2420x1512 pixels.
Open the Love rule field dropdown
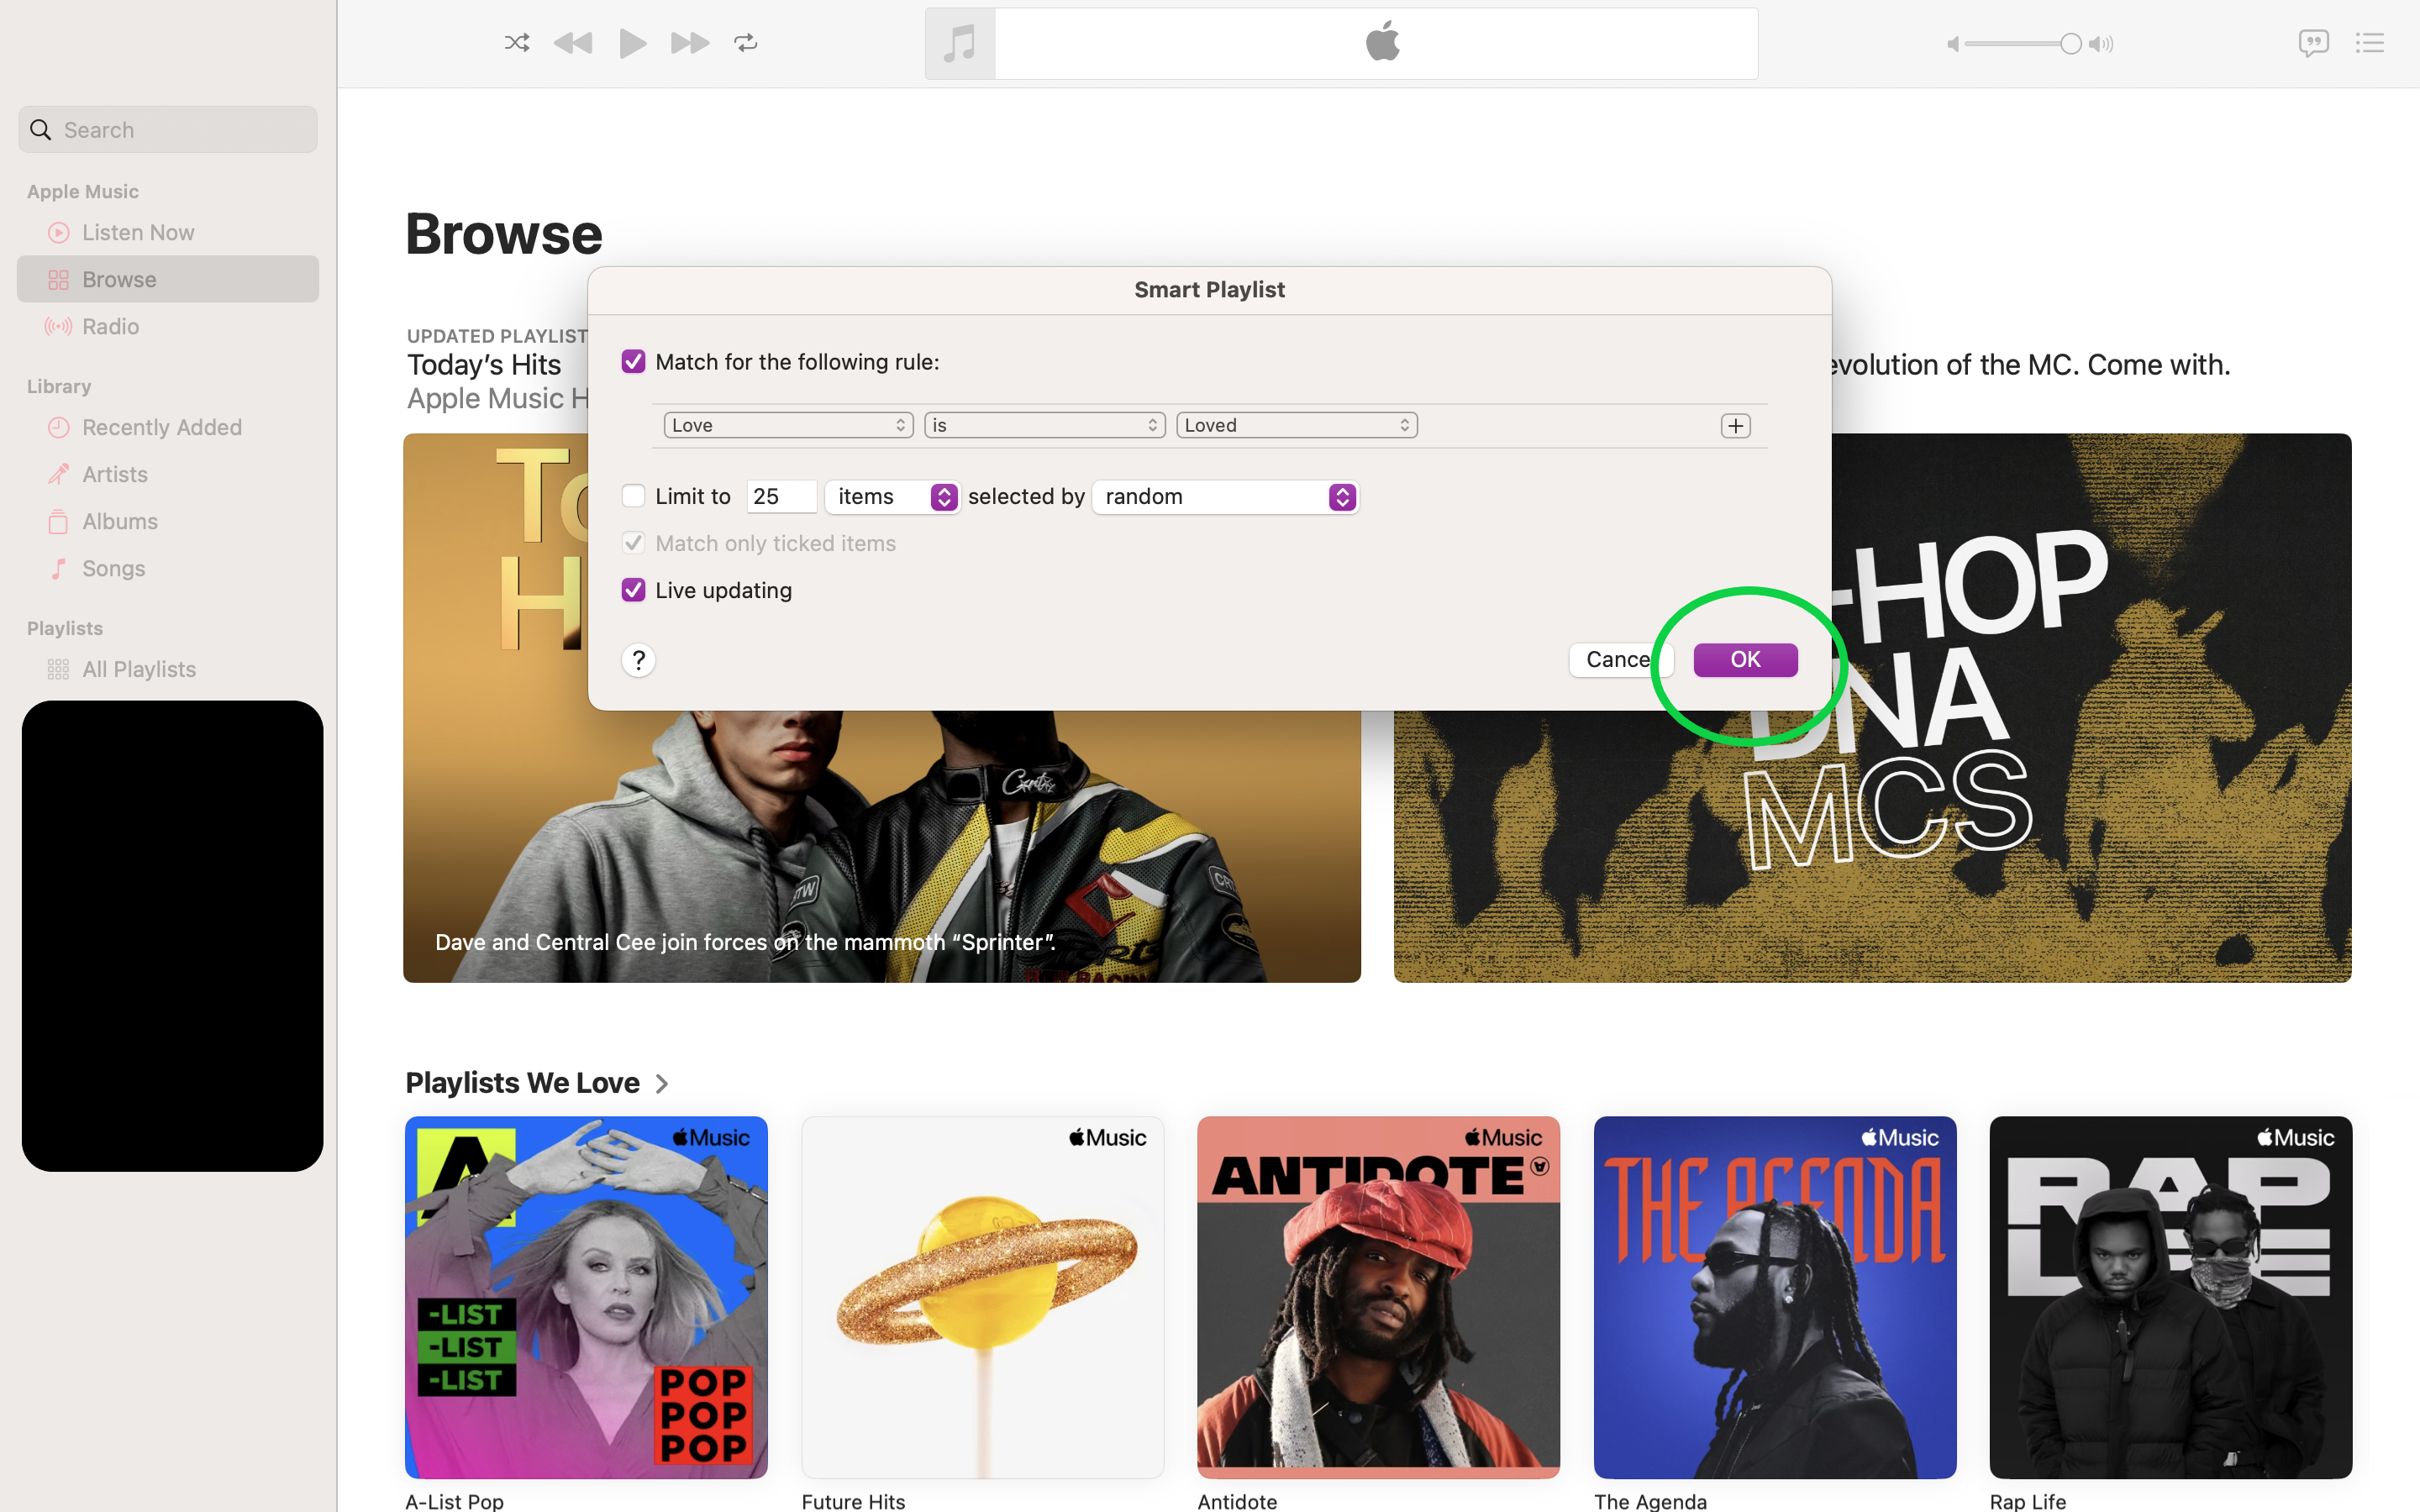[788, 425]
